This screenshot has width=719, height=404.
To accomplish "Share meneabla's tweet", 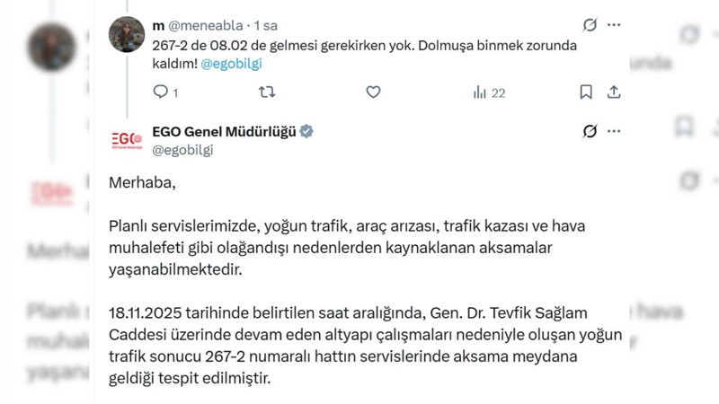I will pos(615,92).
